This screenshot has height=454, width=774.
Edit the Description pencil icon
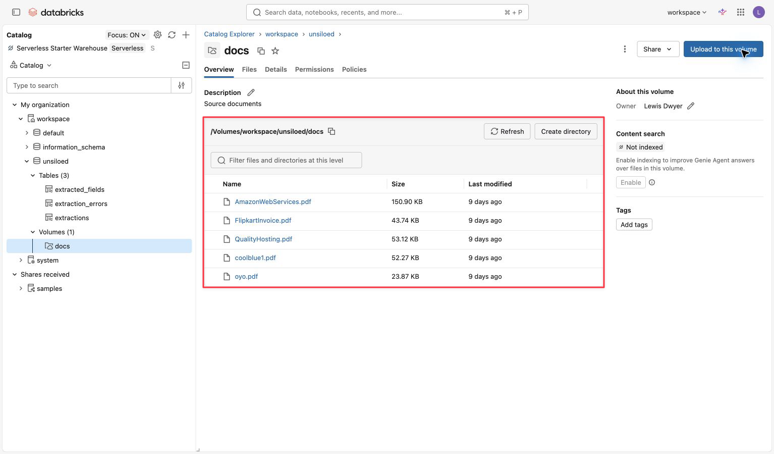click(251, 92)
